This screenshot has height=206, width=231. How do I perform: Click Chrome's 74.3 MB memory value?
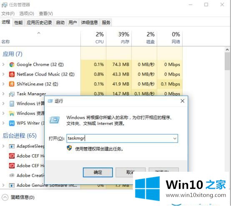click(x=121, y=64)
